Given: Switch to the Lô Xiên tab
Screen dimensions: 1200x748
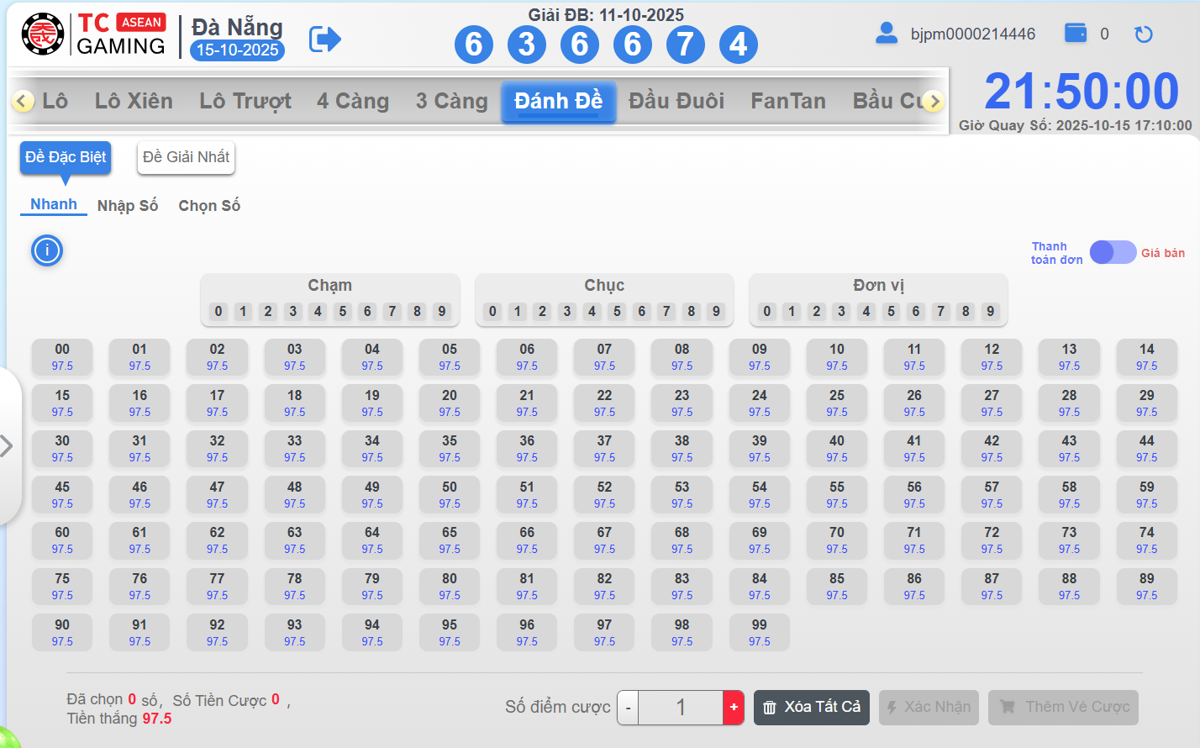Looking at the screenshot, I should click(134, 101).
